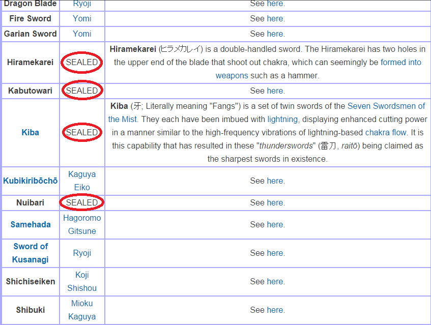Click Yomi in the Fire Sword row

point(82,18)
